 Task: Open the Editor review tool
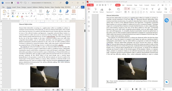tap(67, 12)
